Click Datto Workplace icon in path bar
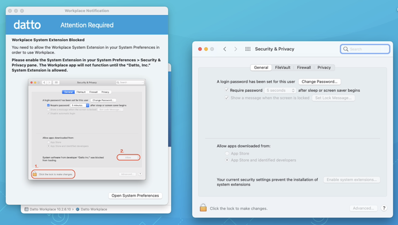 [78, 209]
